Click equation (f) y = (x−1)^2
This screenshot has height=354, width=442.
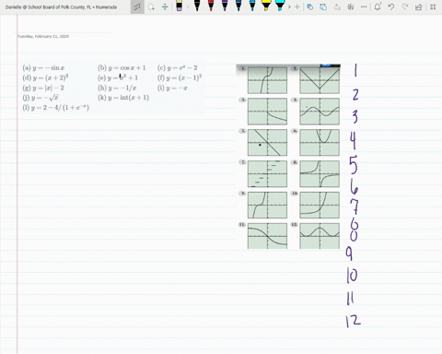coord(180,77)
